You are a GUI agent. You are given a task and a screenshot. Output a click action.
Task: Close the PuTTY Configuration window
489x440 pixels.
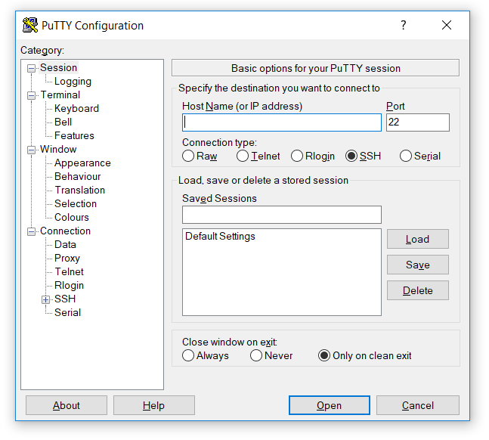(x=447, y=25)
